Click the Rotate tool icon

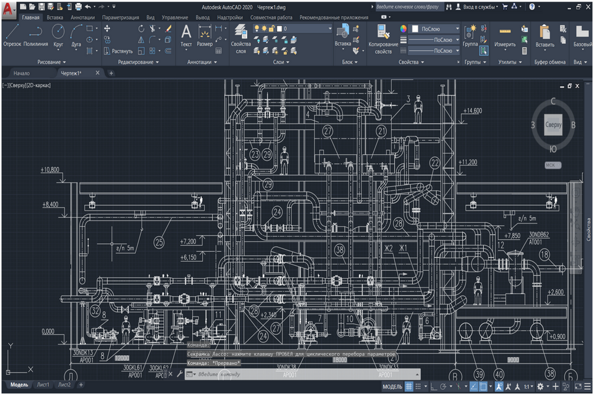141,28
